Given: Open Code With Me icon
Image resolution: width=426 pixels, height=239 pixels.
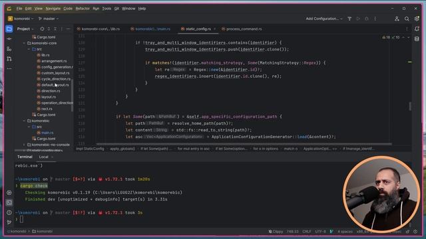Looking at the screenshot, I should click(x=397, y=19).
